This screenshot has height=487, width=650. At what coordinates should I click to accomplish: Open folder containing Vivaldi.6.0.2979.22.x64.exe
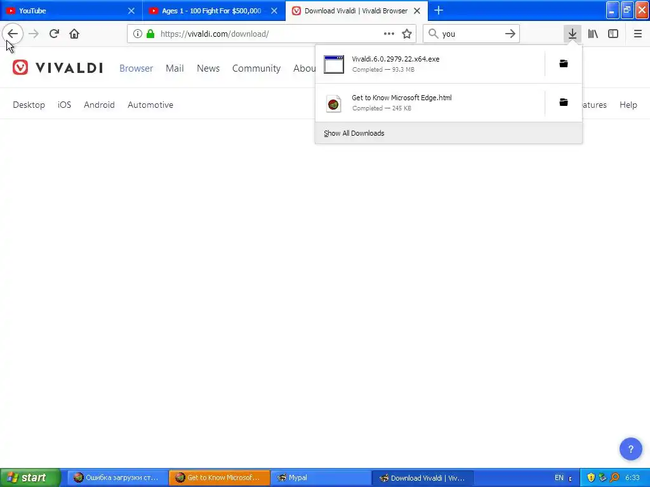[x=564, y=63]
